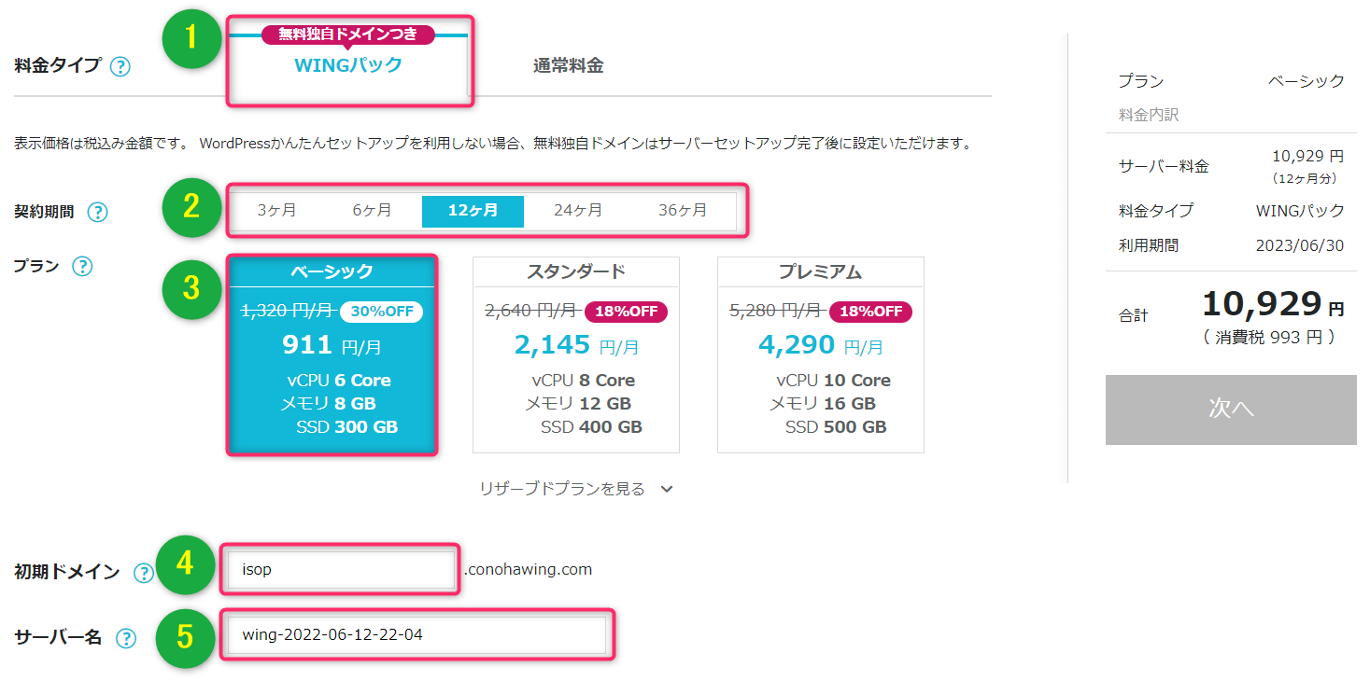
Task: Click the chevron next to リザーブドプラン
Action: pyautogui.click(x=667, y=489)
